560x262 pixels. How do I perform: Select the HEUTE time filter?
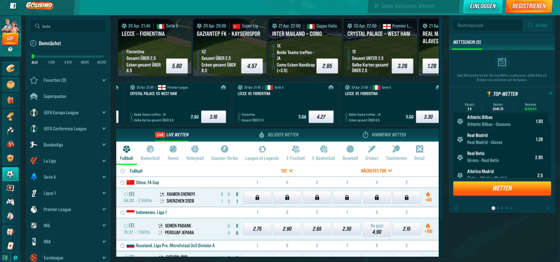point(85,62)
